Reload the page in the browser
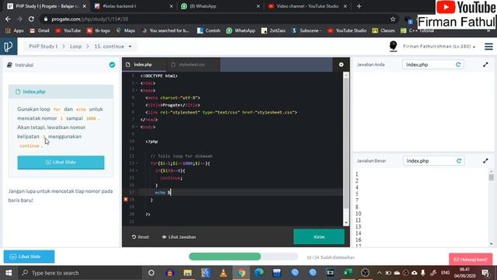The image size is (497, 280). point(31,19)
